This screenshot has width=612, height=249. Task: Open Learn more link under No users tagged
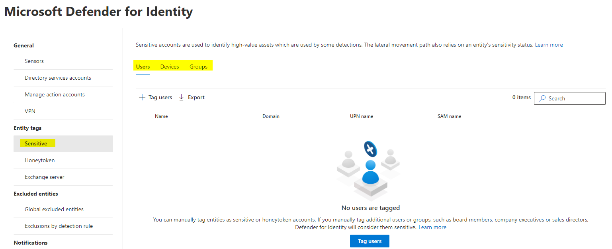[x=432, y=227]
